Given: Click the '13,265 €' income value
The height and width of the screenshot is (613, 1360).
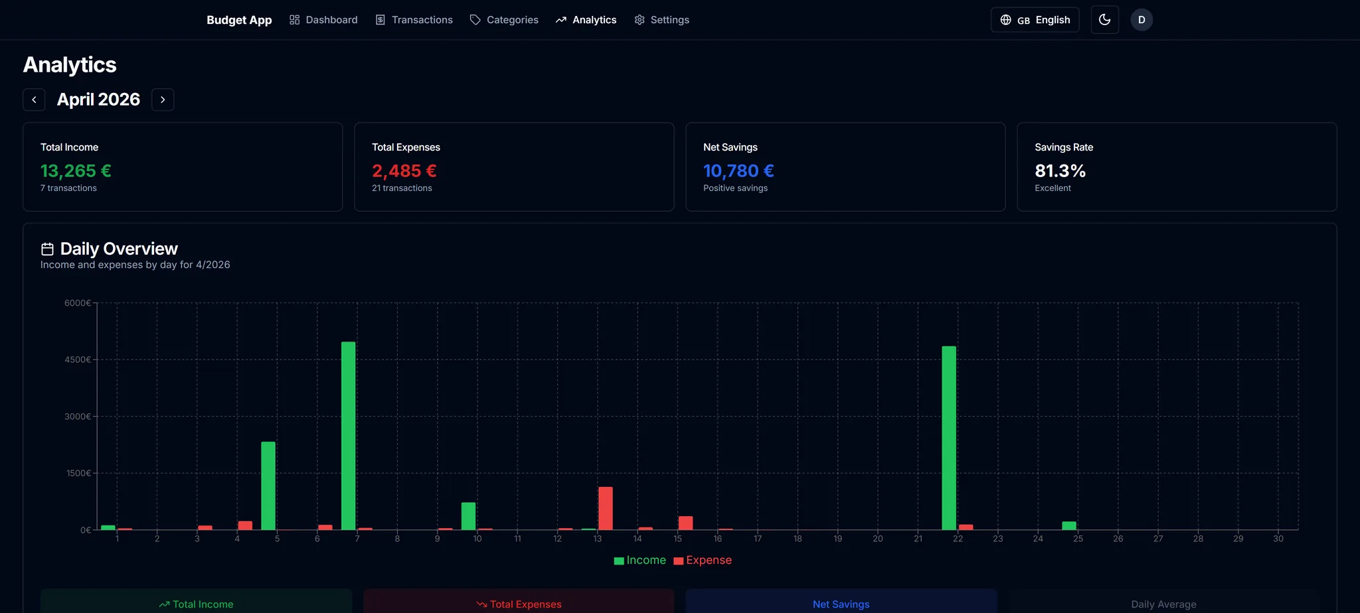Looking at the screenshot, I should coord(76,171).
